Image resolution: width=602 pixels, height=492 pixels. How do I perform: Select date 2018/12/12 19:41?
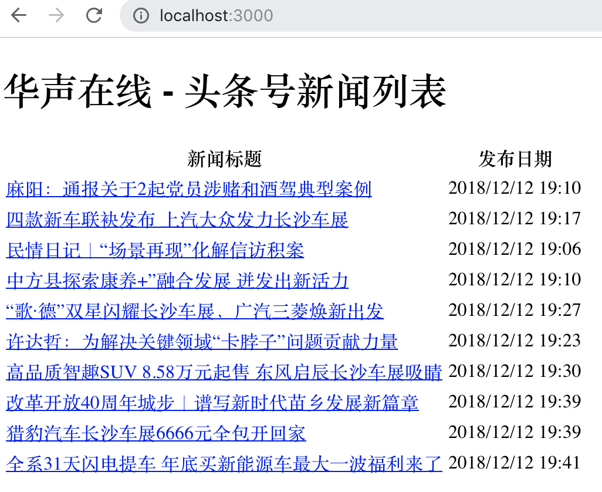pos(515,463)
